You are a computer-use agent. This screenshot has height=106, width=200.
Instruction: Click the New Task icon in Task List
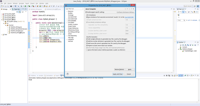click(179, 12)
